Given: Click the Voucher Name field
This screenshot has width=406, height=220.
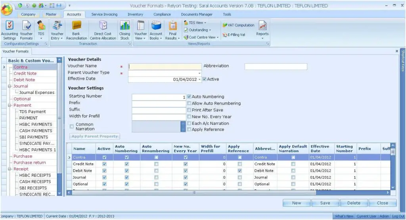Looking at the screenshot, I should click(x=165, y=67).
